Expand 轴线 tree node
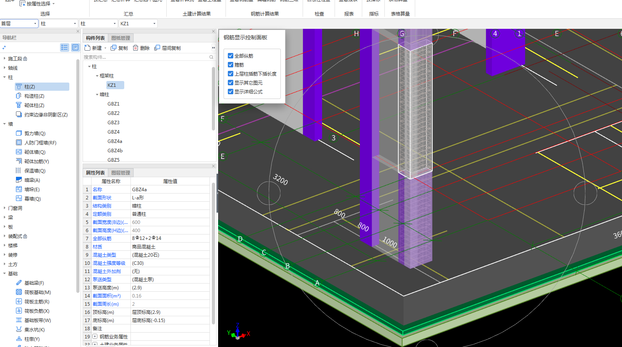This screenshot has height=347, width=622. (4, 68)
